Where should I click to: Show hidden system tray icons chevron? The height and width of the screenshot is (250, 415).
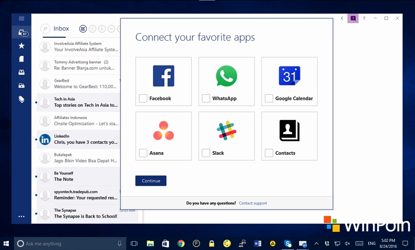[316, 243]
